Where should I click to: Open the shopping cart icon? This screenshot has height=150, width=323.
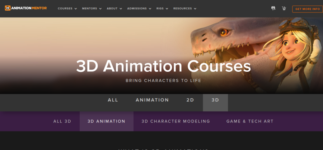tap(284, 9)
